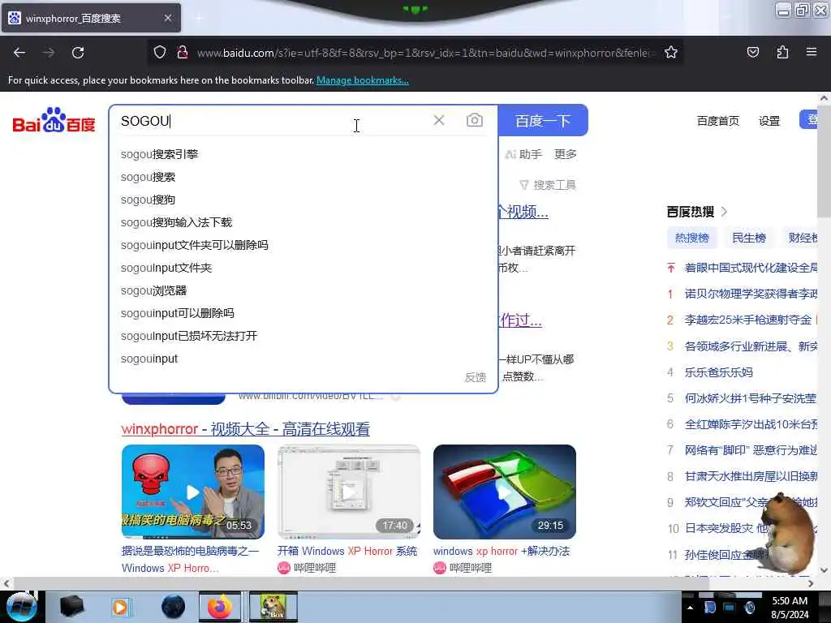Click the site security lock icon

[x=183, y=53]
